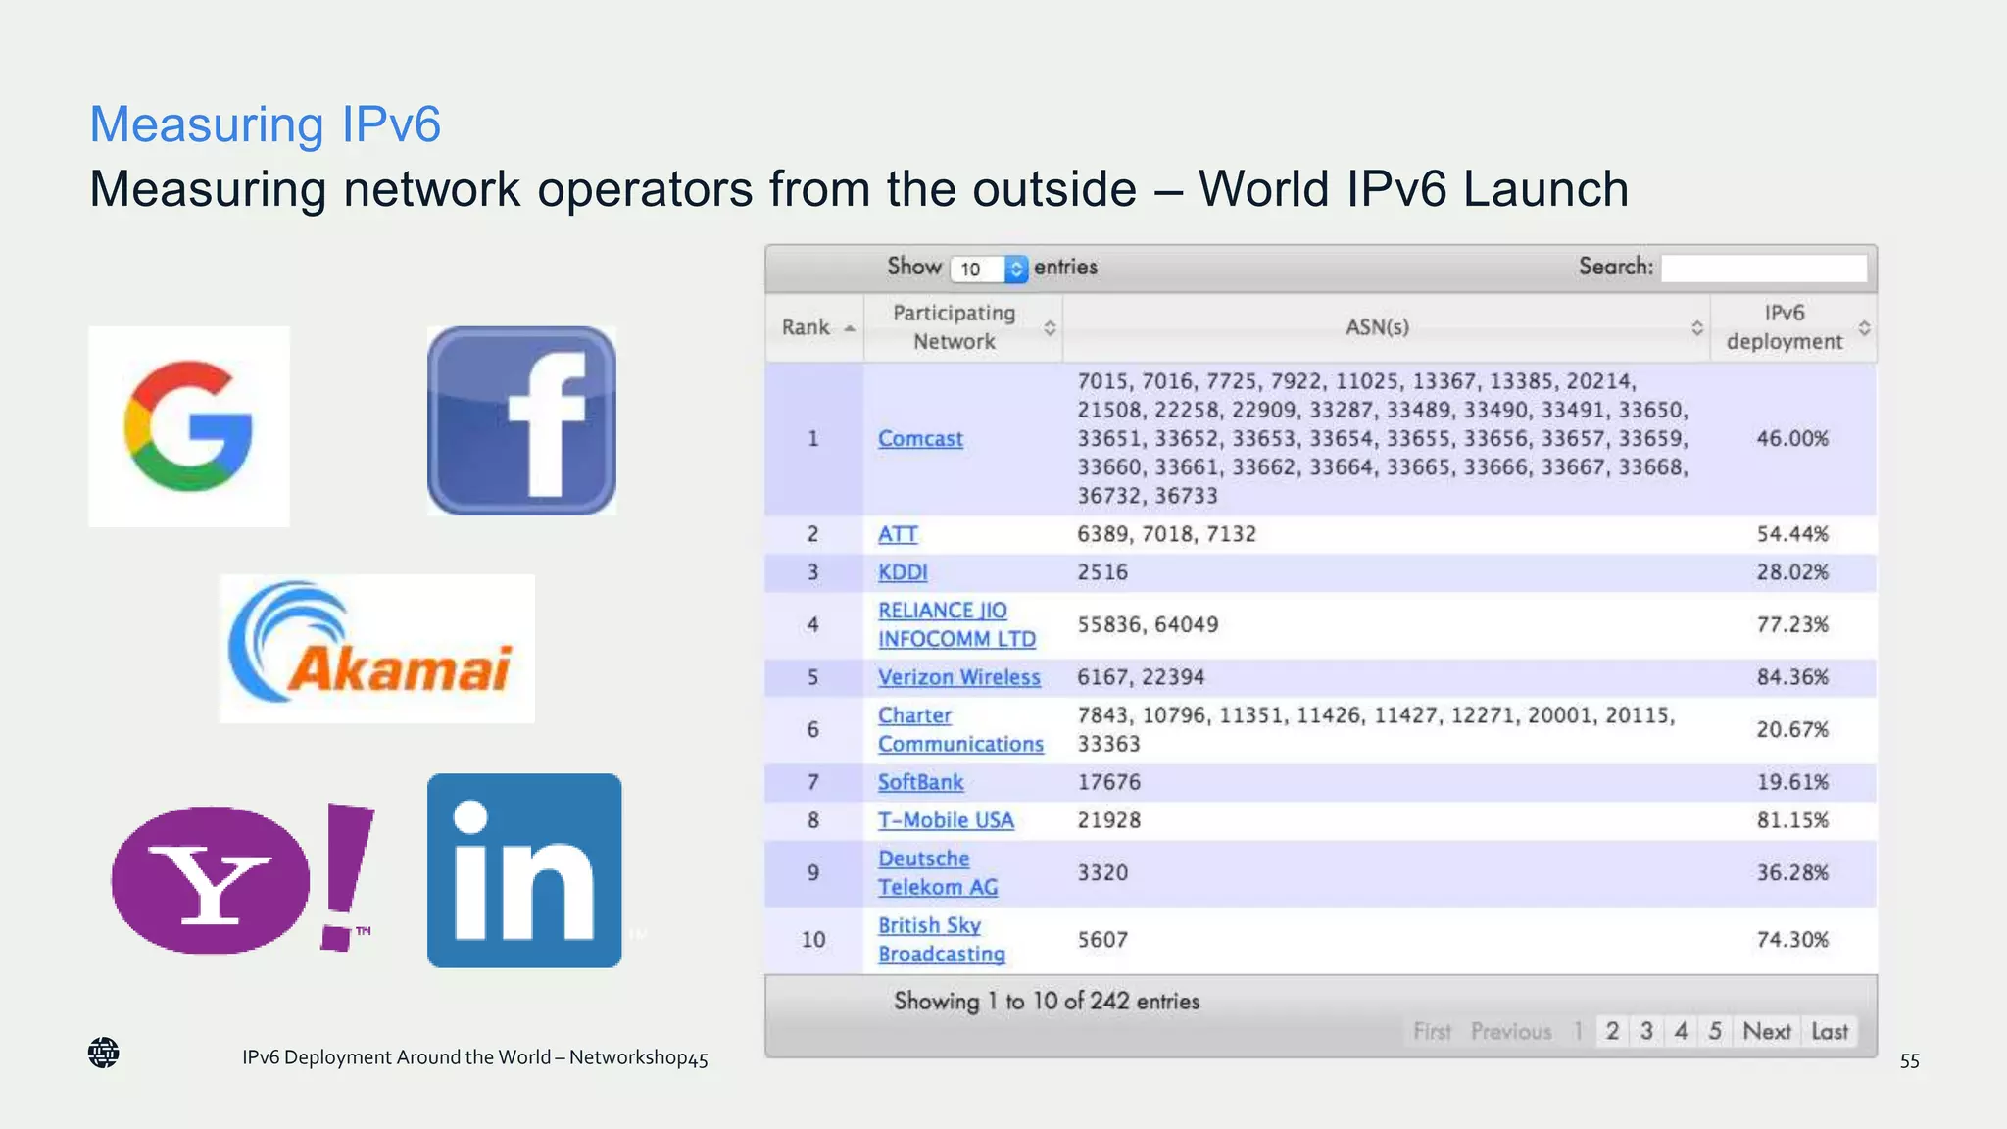Open the T-Mobile USA link
Viewport: 2007px width, 1129px height.
point(946,820)
